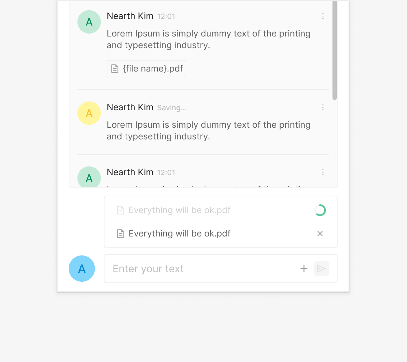Open the third comment's three-dot menu
The image size is (407, 362).
click(x=323, y=172)
